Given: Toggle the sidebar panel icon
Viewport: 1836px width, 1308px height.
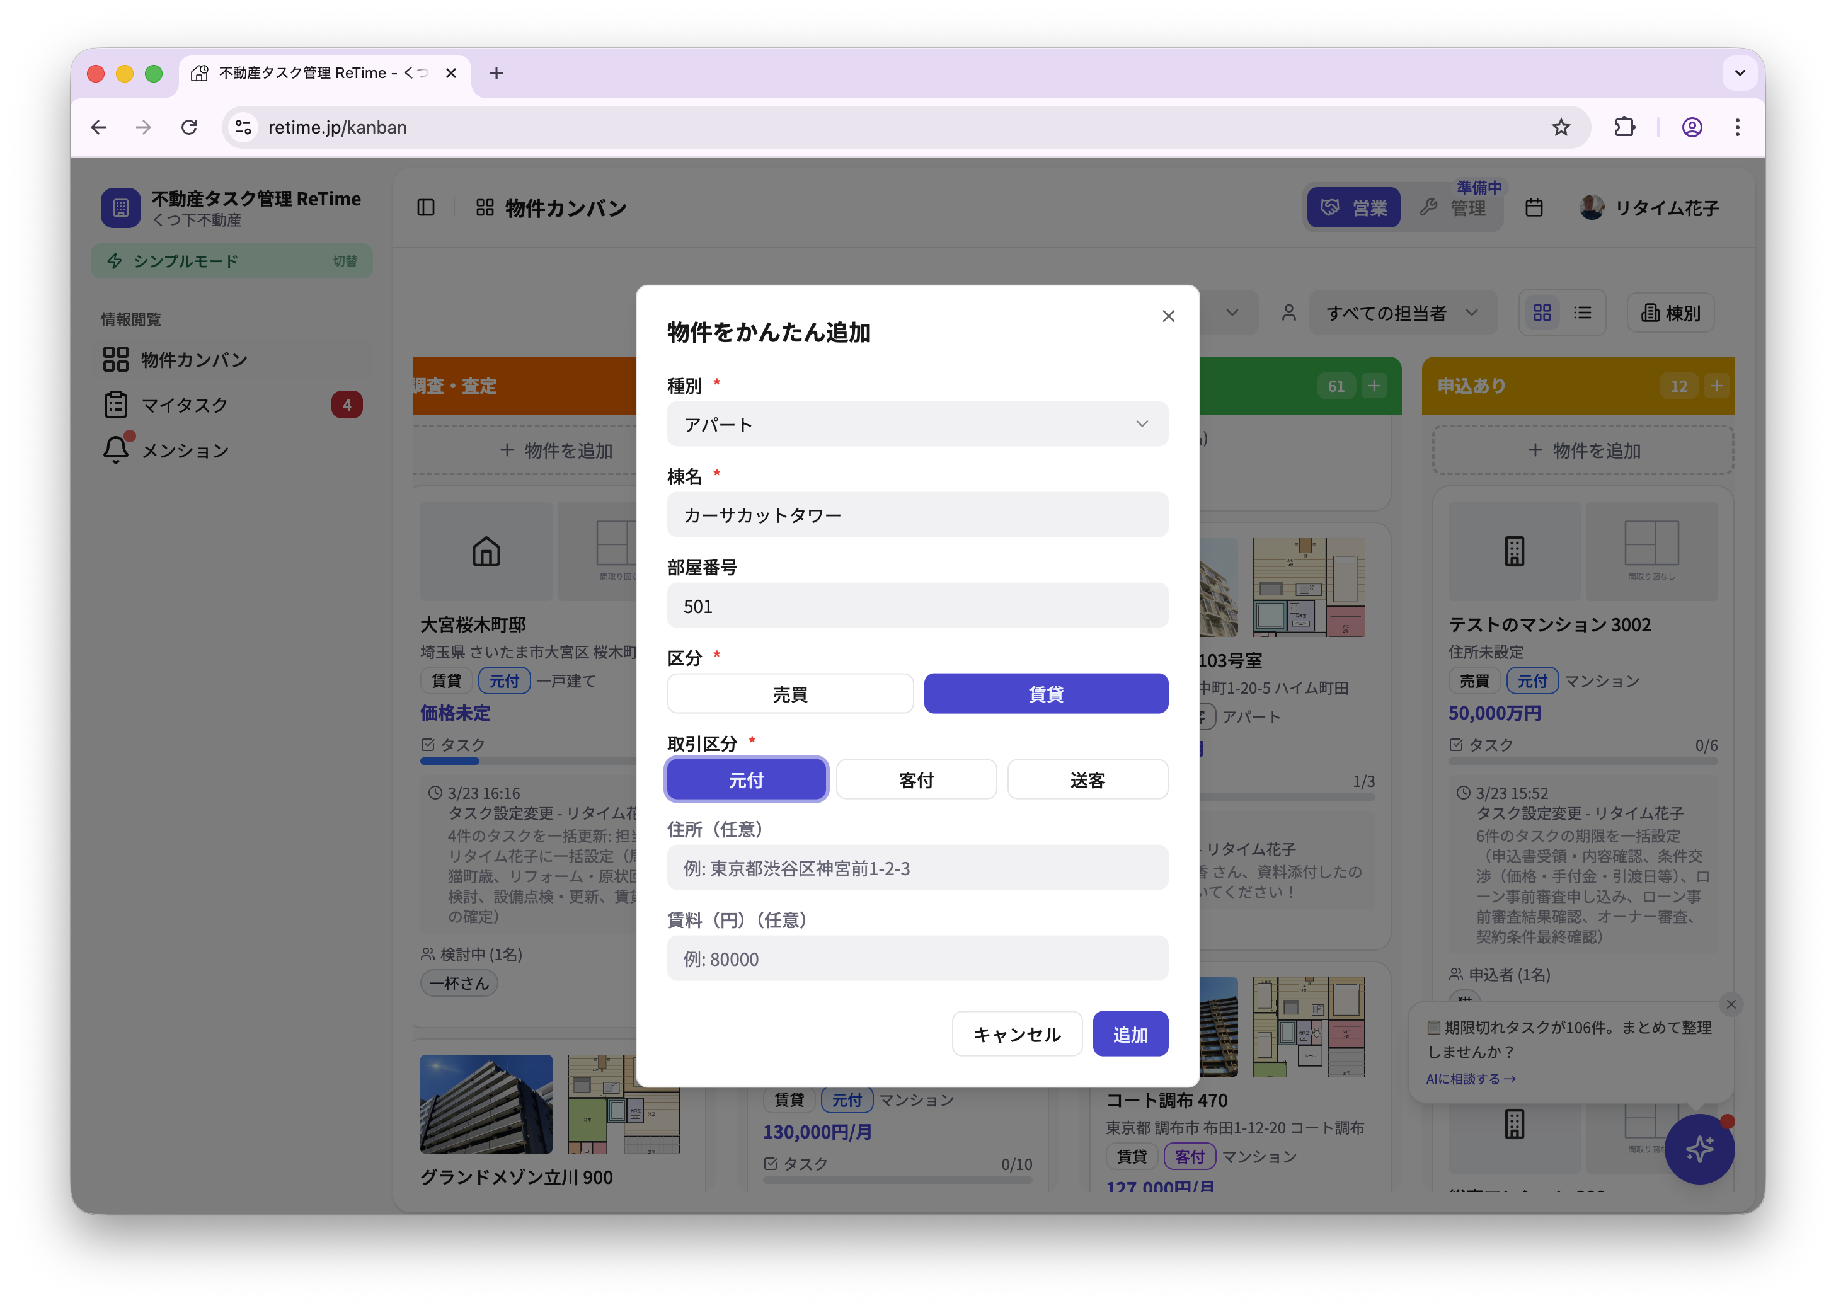Looking at the screenshot, I should pos(426,208).
